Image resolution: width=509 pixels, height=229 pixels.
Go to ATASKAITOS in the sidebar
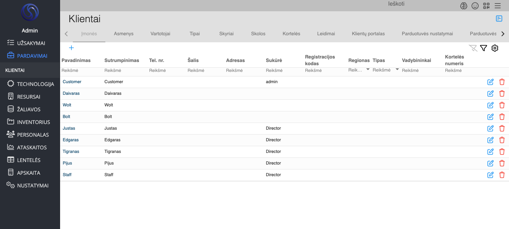pos(32,148)
